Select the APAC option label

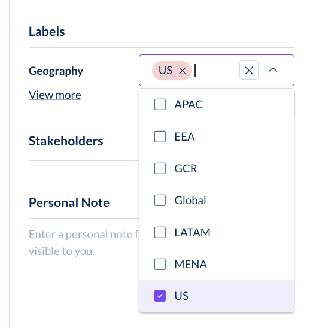coord(189,104)
